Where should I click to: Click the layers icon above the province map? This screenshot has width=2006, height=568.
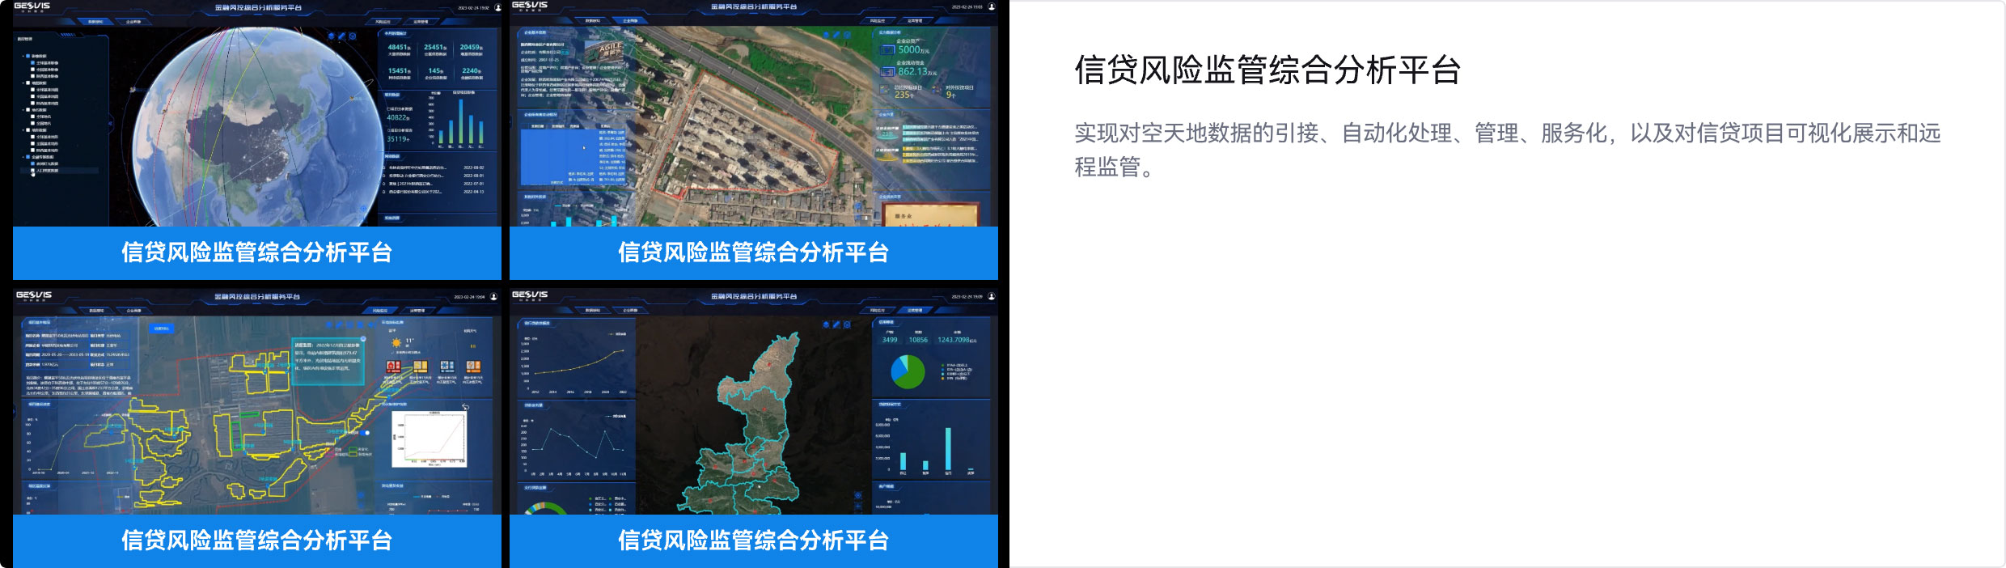(x=826, y=324)
